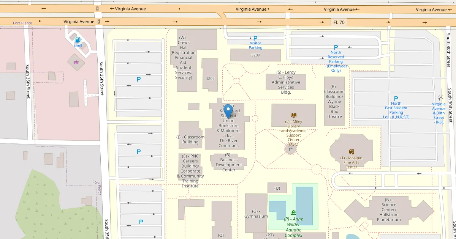Select the "(T) - McAlpin Fine Arts Center" label
Viewport: 456px width, 239px height.
pos(351,162)
